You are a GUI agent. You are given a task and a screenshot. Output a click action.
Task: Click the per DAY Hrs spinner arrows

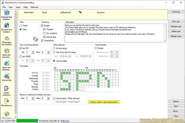point(33,52)
